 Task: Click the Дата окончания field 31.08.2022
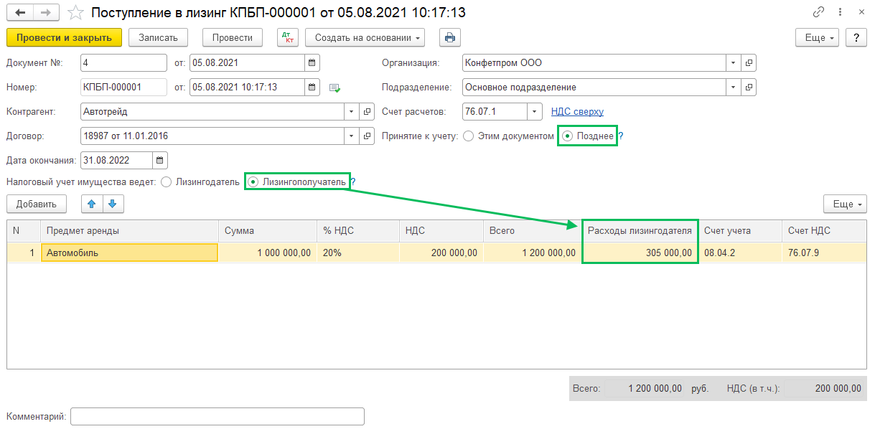[x=116, y=159]
